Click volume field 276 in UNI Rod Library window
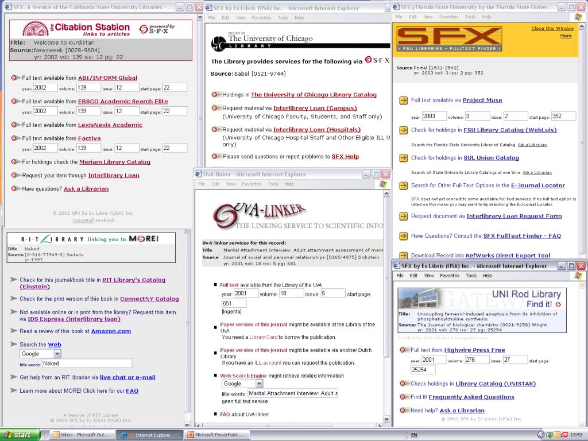This screenshot has width=588, height=441. [477, 359]
